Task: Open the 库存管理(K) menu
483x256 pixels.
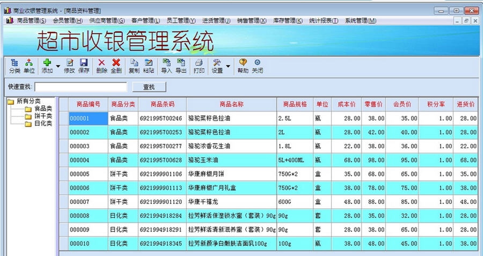Action: point(288,20)
